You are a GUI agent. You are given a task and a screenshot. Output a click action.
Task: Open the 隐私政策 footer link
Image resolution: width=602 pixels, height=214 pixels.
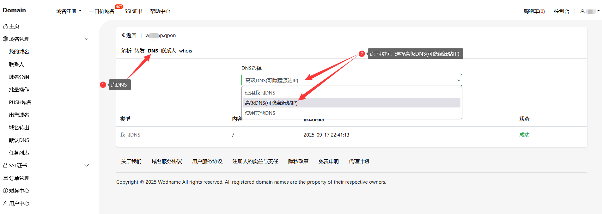click(298, 161)
